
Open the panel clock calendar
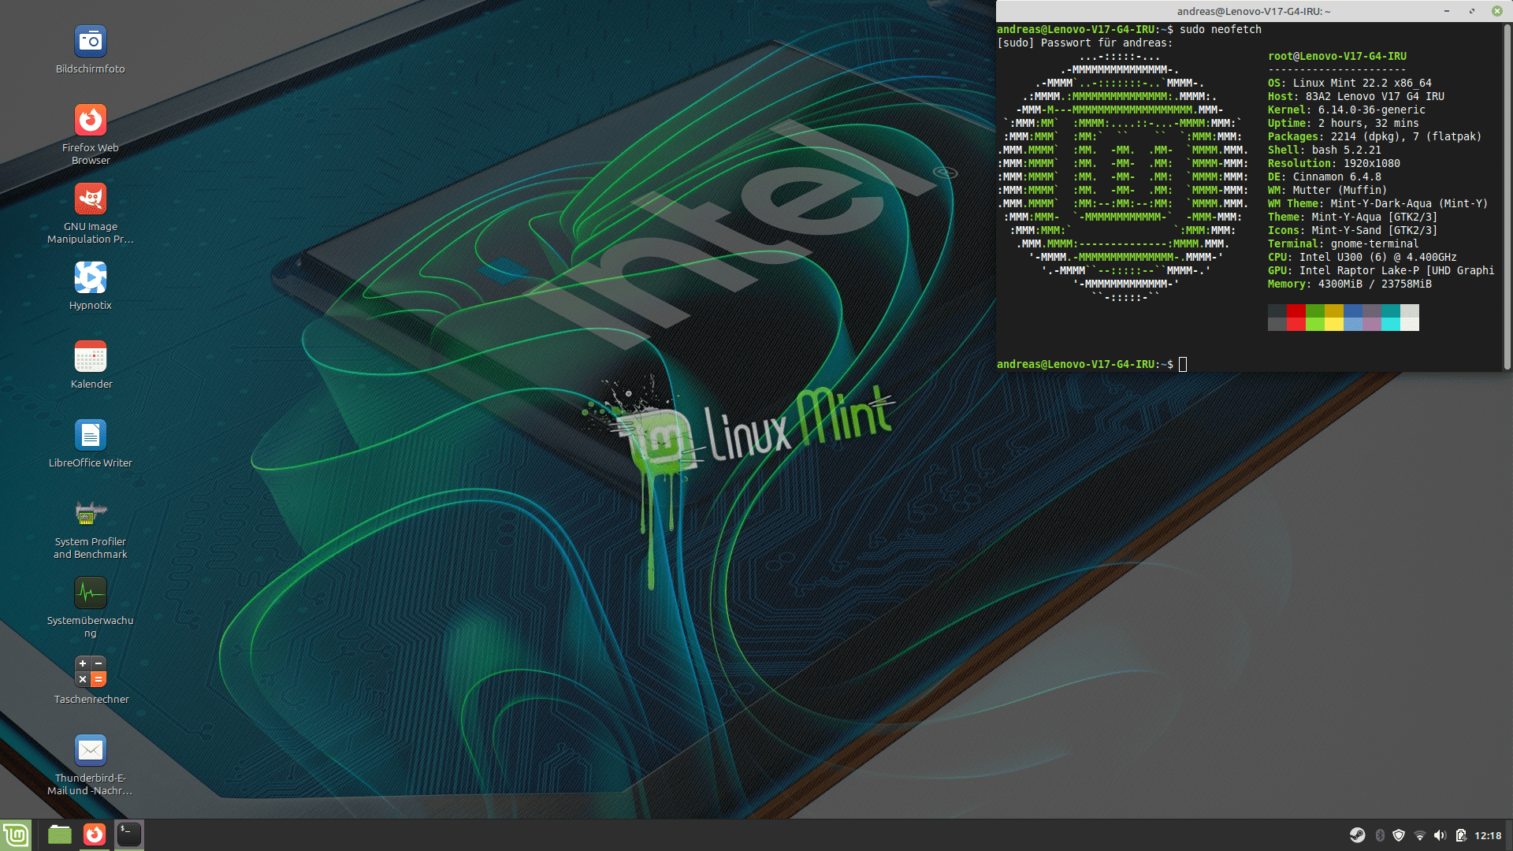point(1488,835)
